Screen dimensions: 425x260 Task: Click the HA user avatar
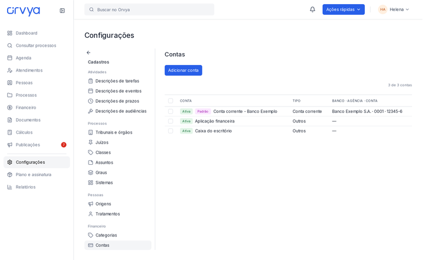382,9
